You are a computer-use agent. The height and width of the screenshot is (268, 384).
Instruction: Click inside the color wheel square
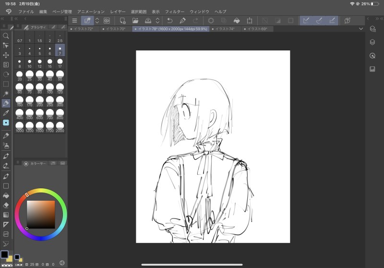point(40,214)
